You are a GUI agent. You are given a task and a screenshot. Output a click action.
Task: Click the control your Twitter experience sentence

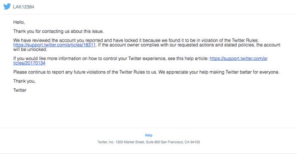(x=111, y=59)
